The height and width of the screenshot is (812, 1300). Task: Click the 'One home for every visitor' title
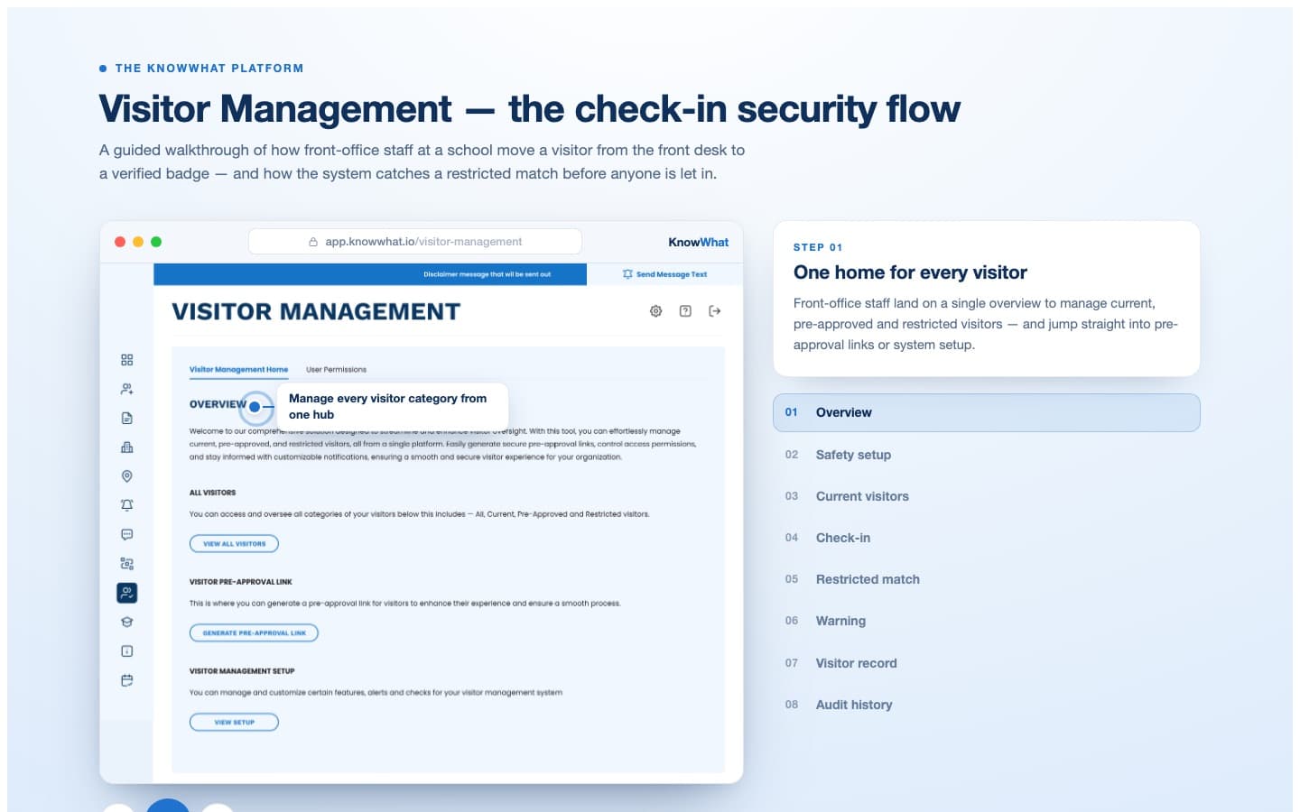tap(910, 272)
